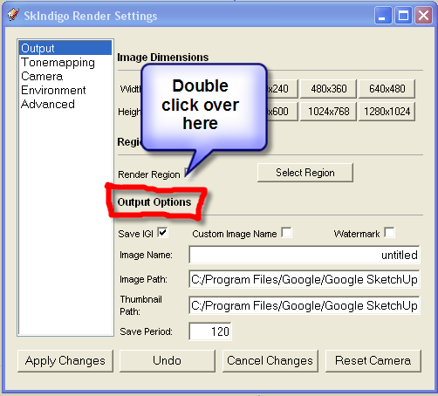Select Output in the settings list
The width and height of the screenshot is (438, 396).
[65, 48]
